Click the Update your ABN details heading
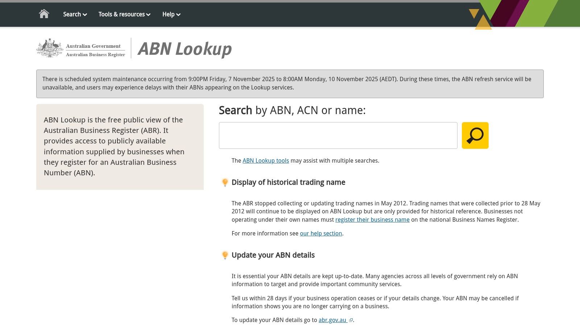This screenshot has width=580, height=326. coord(273,255)
